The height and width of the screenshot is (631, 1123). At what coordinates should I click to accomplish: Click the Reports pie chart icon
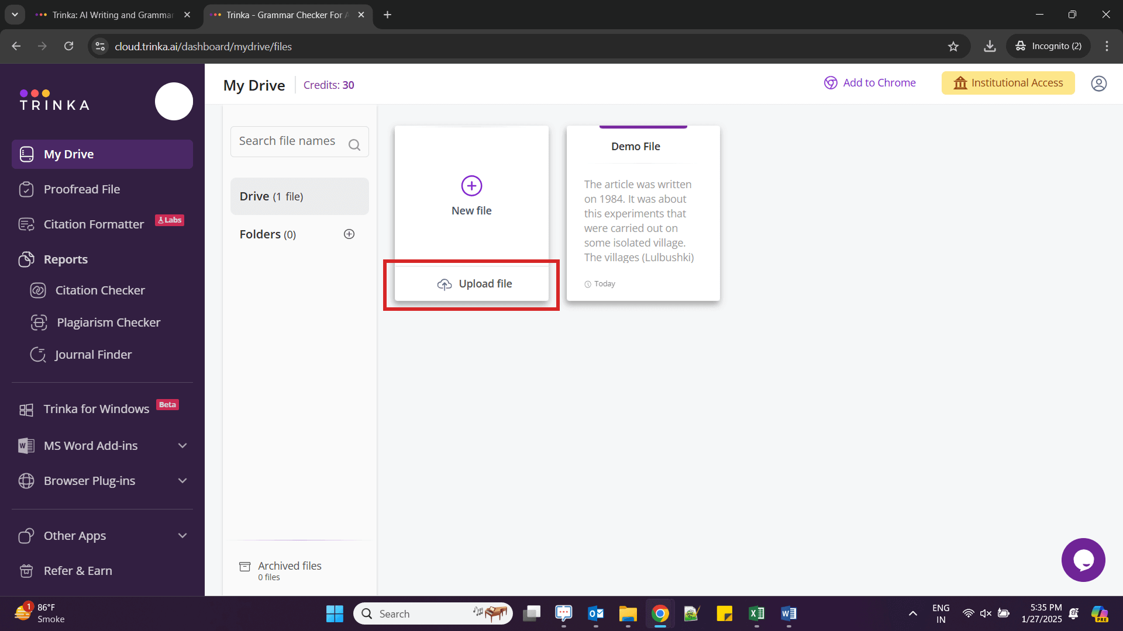[x=26, y=259]
